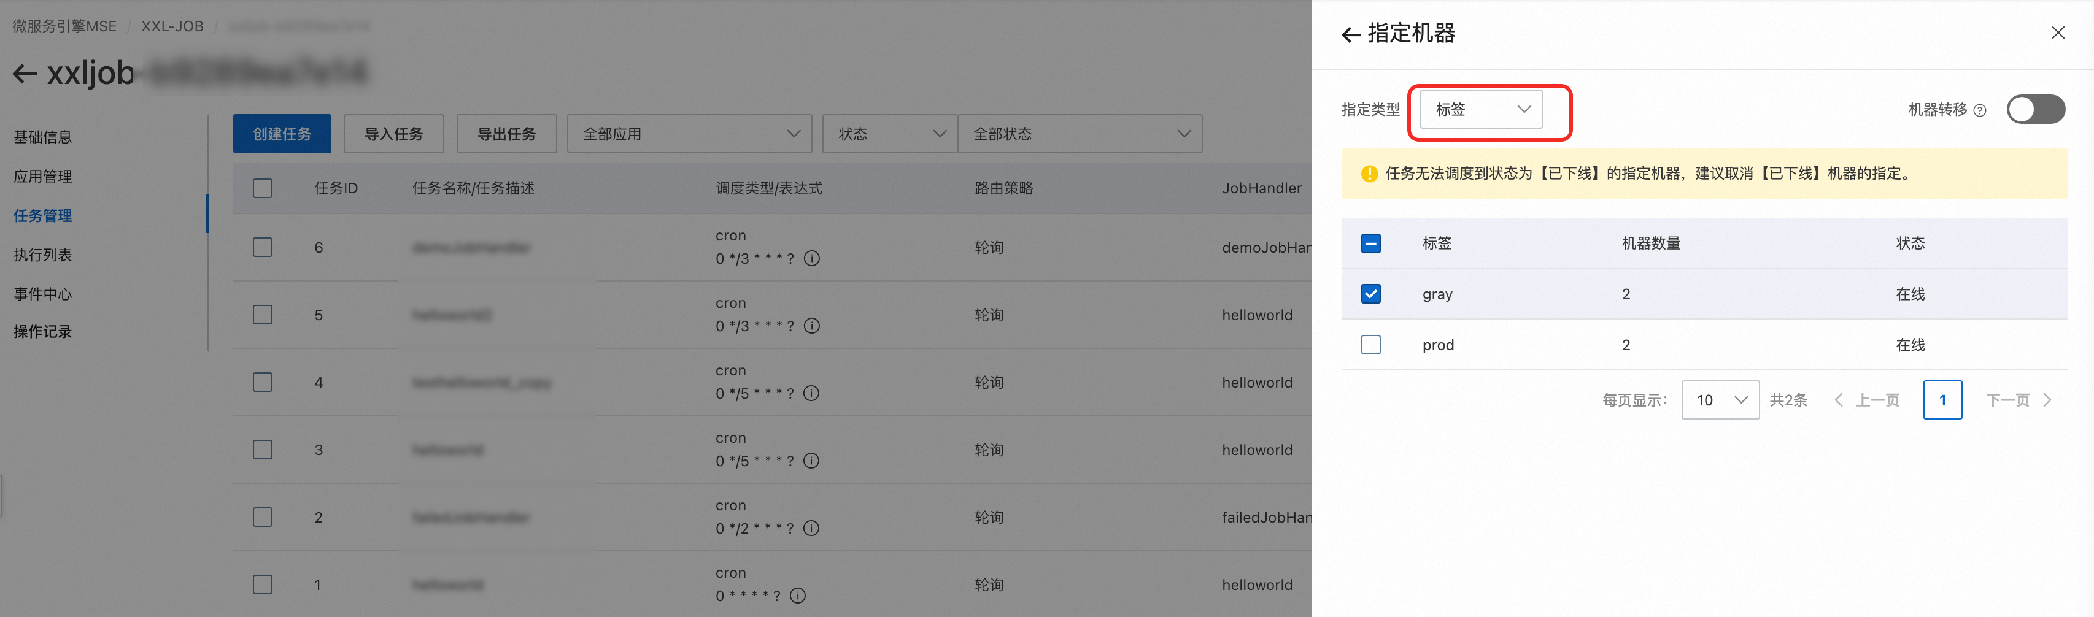
Task: Click the 在线 status in the prod row
Action: 1909,345
